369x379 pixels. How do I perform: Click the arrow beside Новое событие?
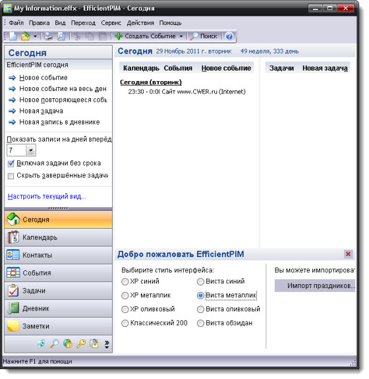(x=12, y=78)
